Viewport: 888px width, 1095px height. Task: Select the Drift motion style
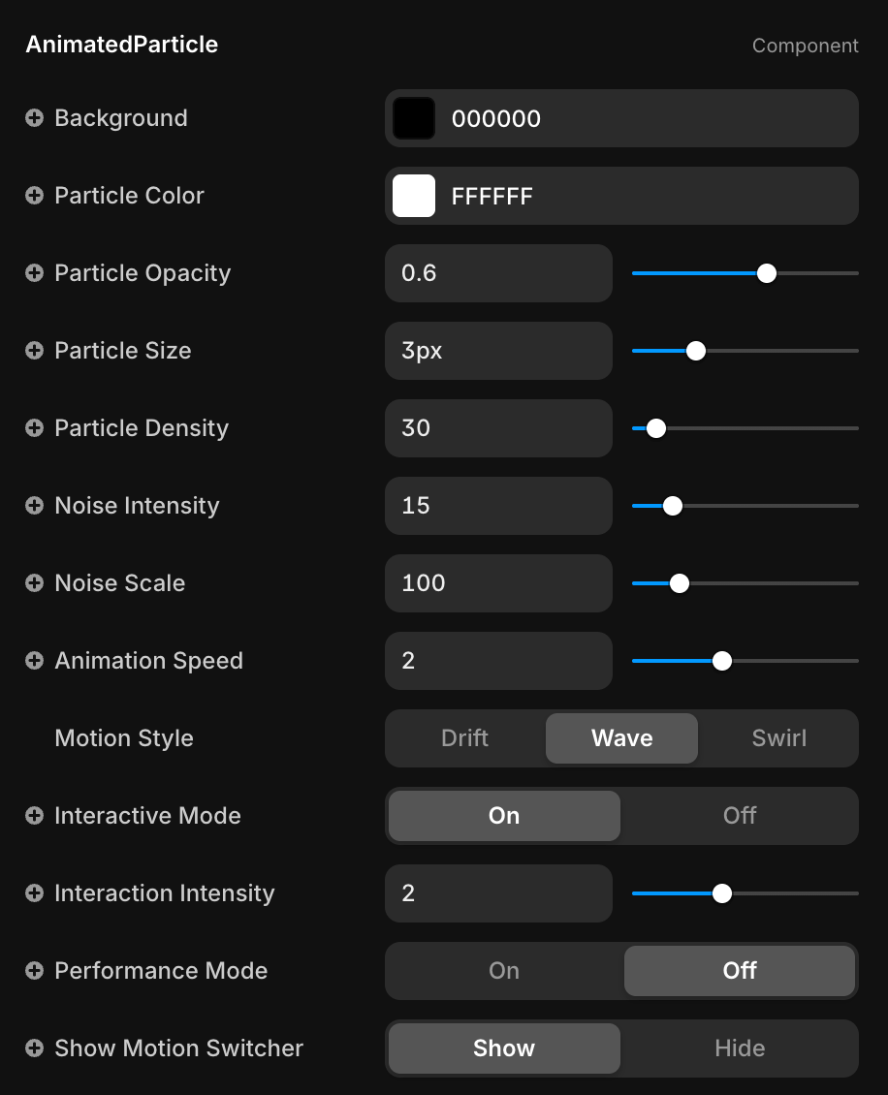[464, 738]
